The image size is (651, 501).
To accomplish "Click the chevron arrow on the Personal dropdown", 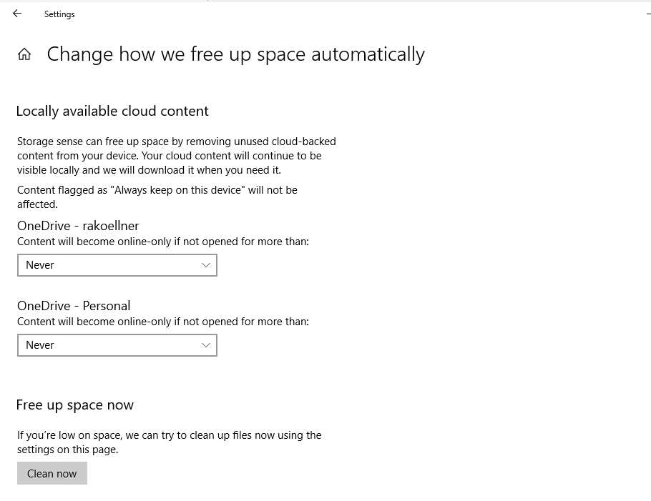I will click(206, 345).
